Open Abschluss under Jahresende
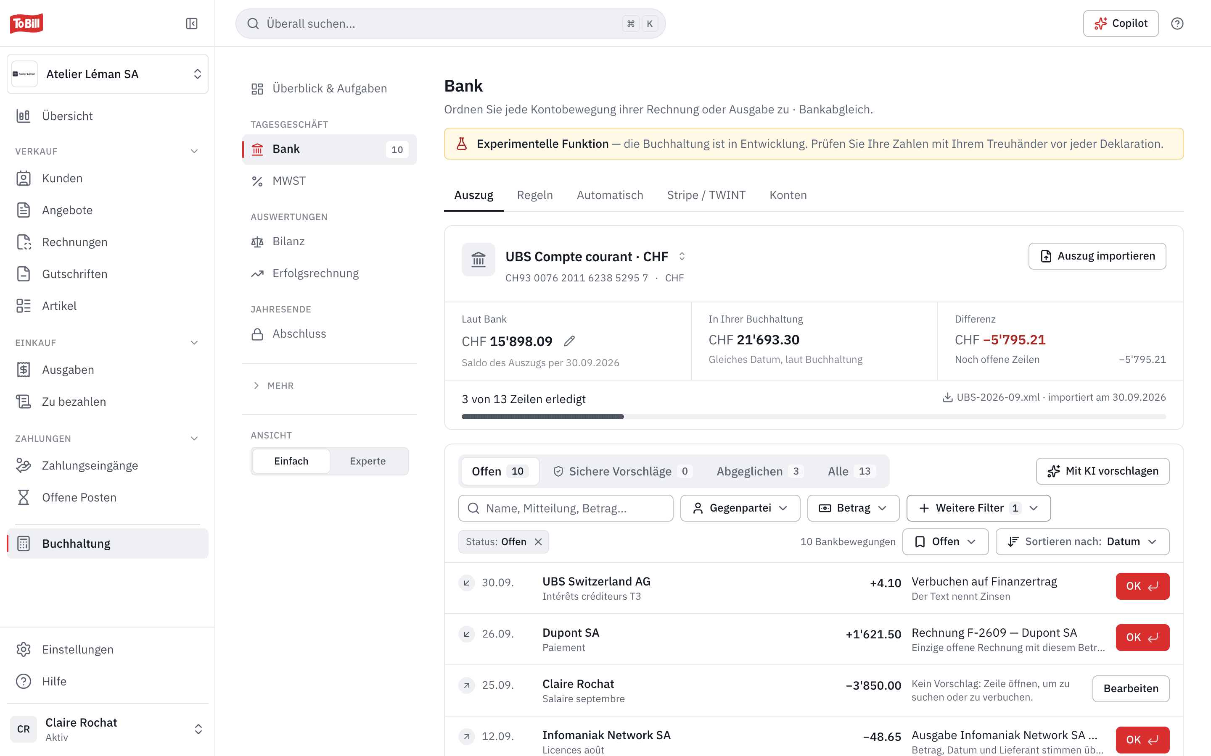 tap(329, 334)
